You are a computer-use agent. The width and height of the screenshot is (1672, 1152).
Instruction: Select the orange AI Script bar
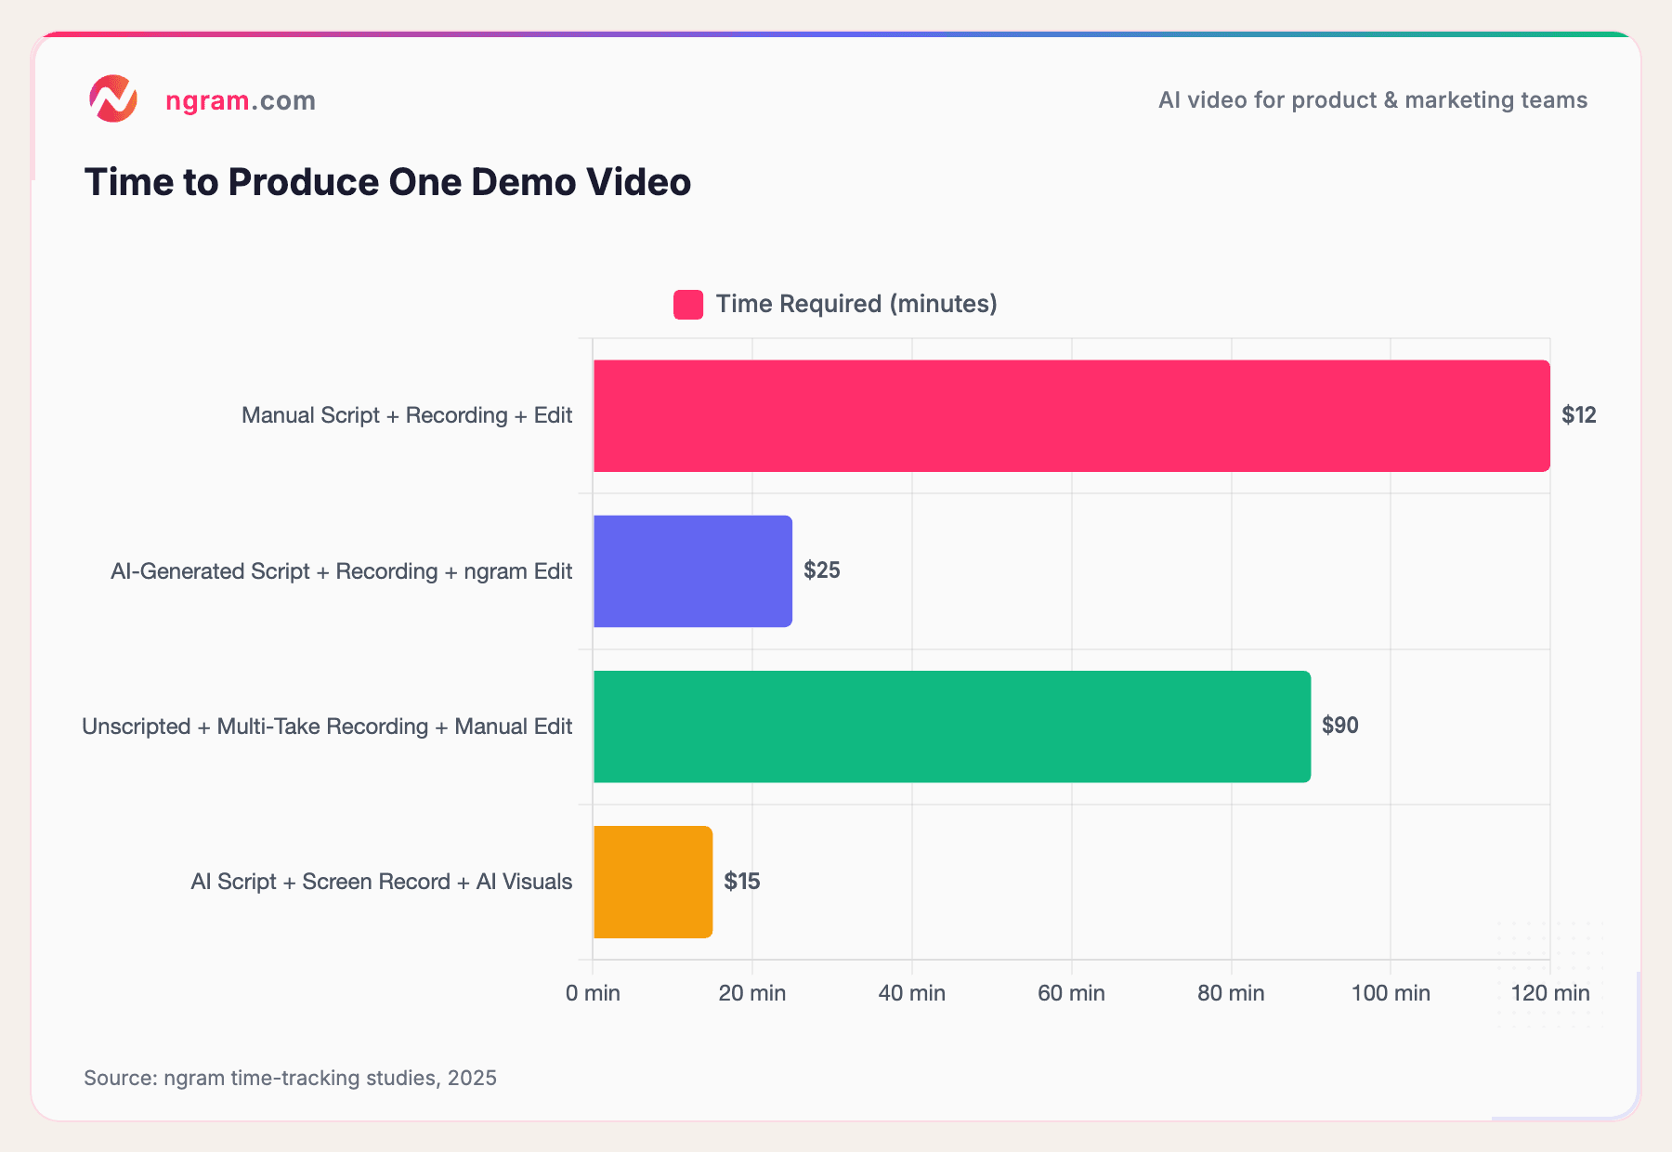point(653,882)
